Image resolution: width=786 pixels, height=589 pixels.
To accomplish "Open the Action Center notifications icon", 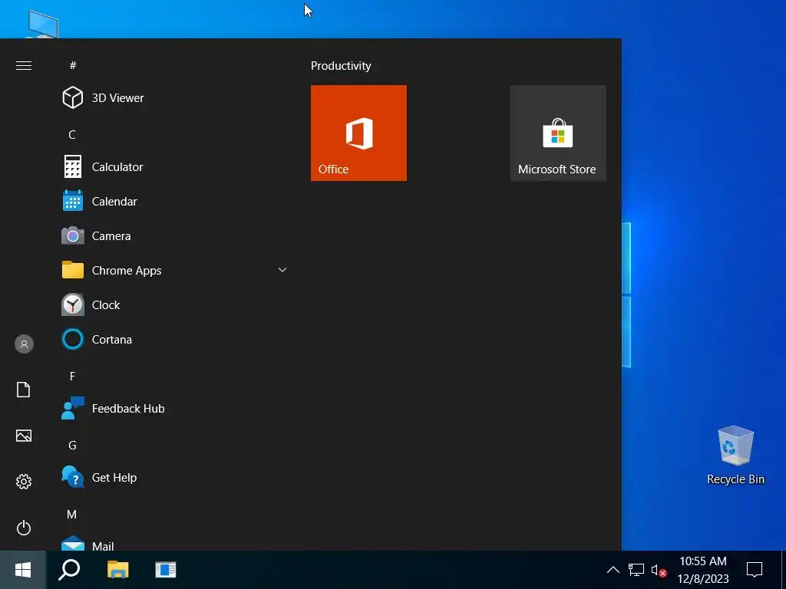I will [755, 570].
